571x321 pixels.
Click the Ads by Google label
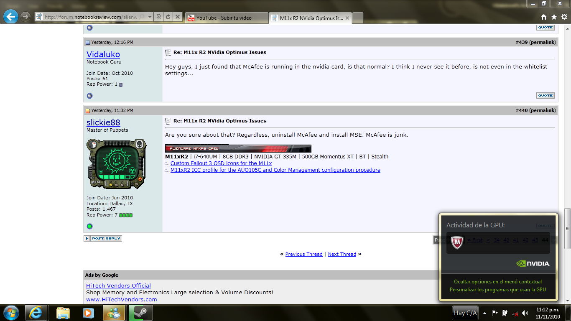click(102, 275)
